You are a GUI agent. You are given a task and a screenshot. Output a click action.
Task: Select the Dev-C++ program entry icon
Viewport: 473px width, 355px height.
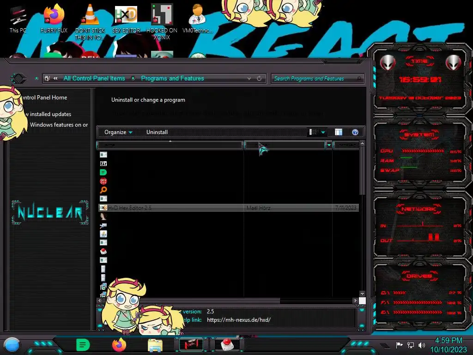(103, 181)
